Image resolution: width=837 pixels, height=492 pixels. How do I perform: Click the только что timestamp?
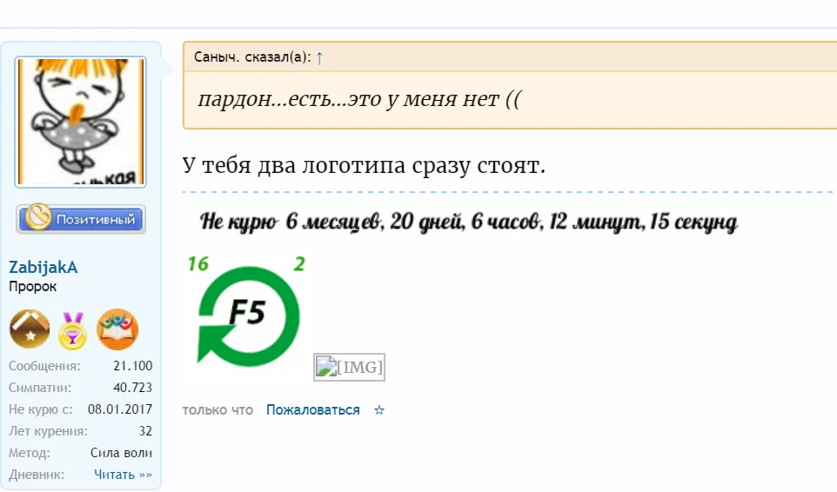click(218, 410)
